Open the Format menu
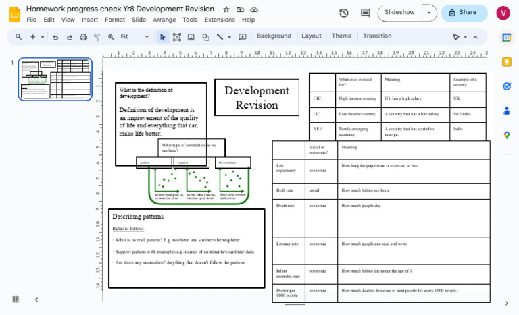Screen dimensions: 519x315 (115, 20)
